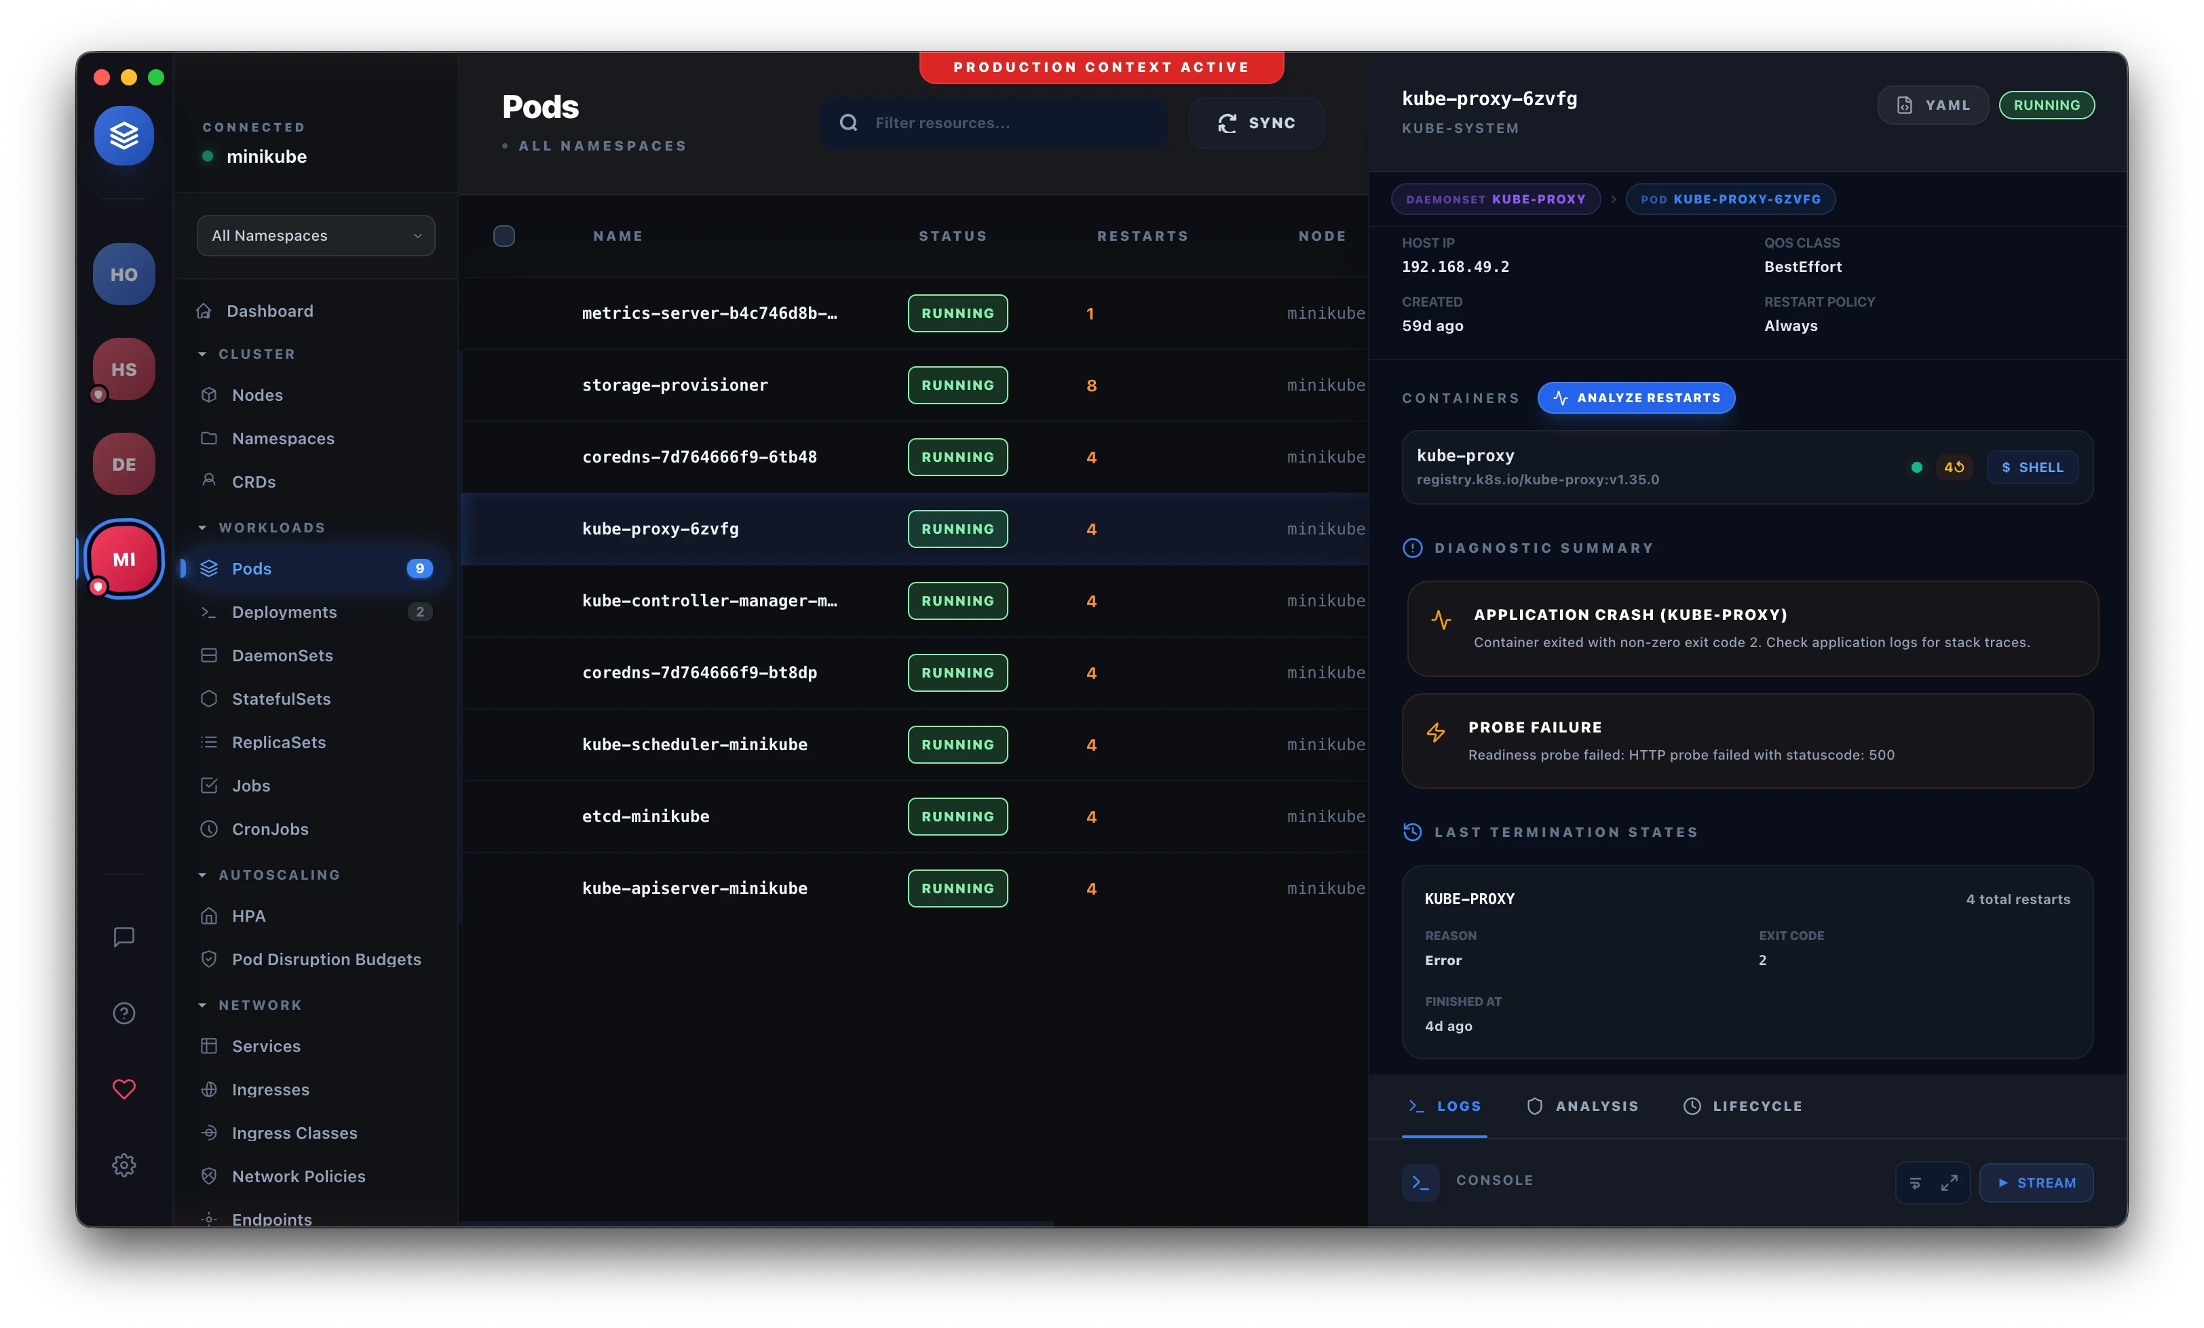The height and width of the screenshot is (1328, 2204).
Task: Switch to the HS cluster avatar
Action: point(123,370)
